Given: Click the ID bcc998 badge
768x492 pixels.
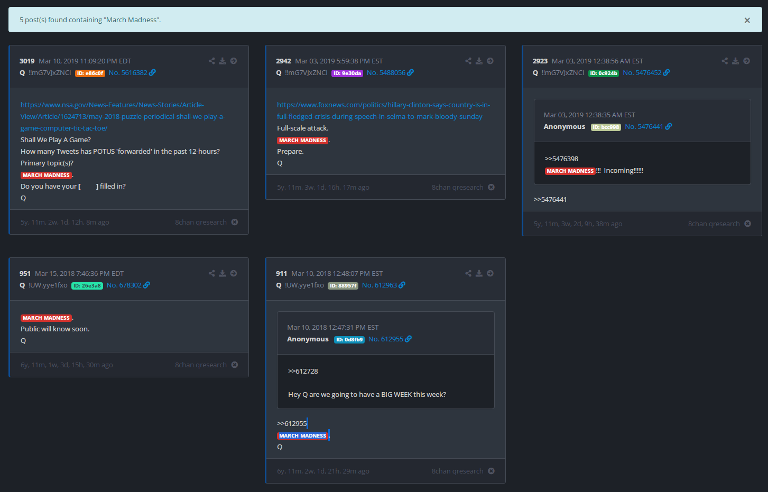Looking at the screenshot, I should point(606,127).
